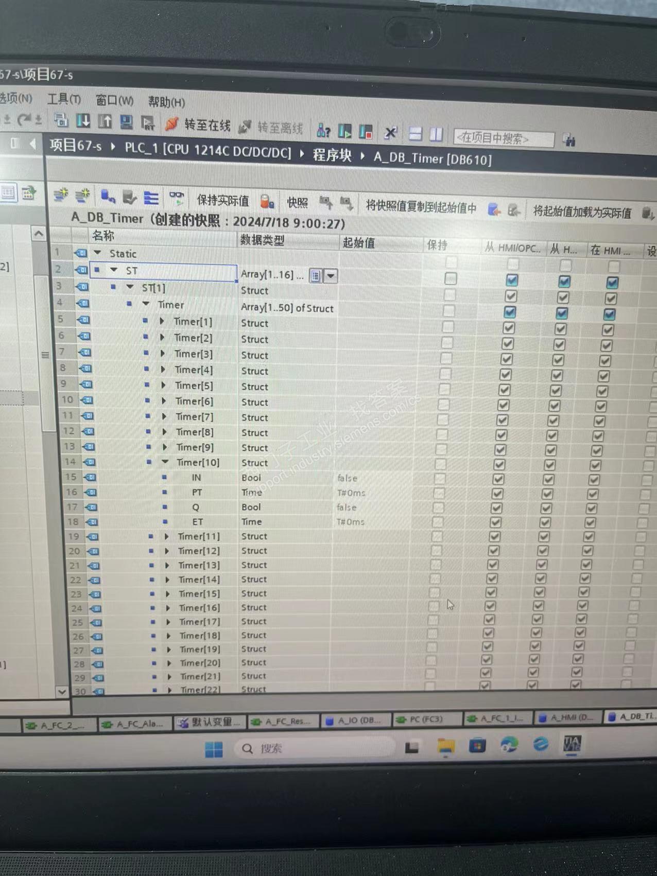Screen dimensions: 657x876
Task: Click icon for copying snapshots to start values
Action: pyautogui.click(x=494, y=209)
